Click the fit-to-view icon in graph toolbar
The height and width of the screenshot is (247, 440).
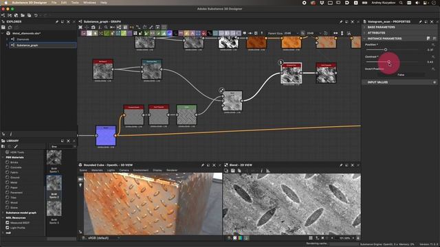pyautogui.click(x=80, y=27)
